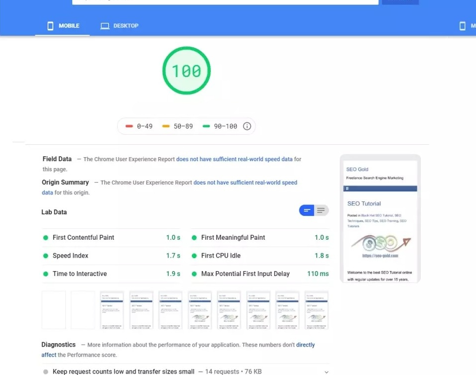The height and width of the screenshot is (375, 476).
Task: Expand the Keep request counts low audit
Action: coord(326,372)
